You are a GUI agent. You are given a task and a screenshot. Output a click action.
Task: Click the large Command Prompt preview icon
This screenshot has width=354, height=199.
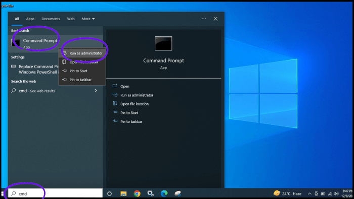point(163,44)
